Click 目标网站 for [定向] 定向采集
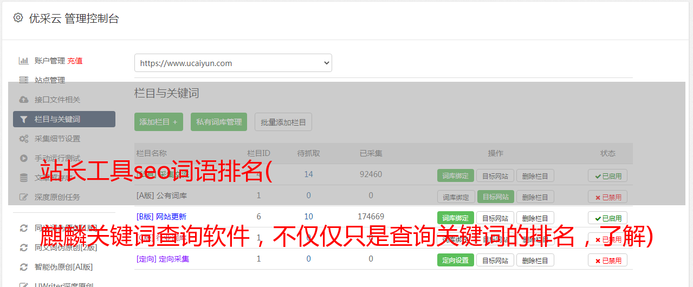Image resolution: width=693 pixels, height=287 pixels. pos(495,260)
